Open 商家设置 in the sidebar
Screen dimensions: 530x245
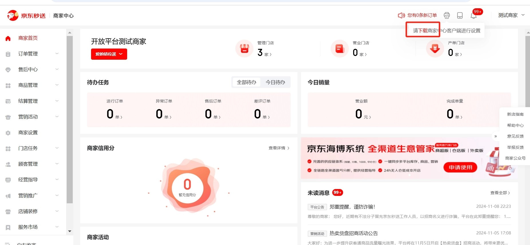[28, 132]
